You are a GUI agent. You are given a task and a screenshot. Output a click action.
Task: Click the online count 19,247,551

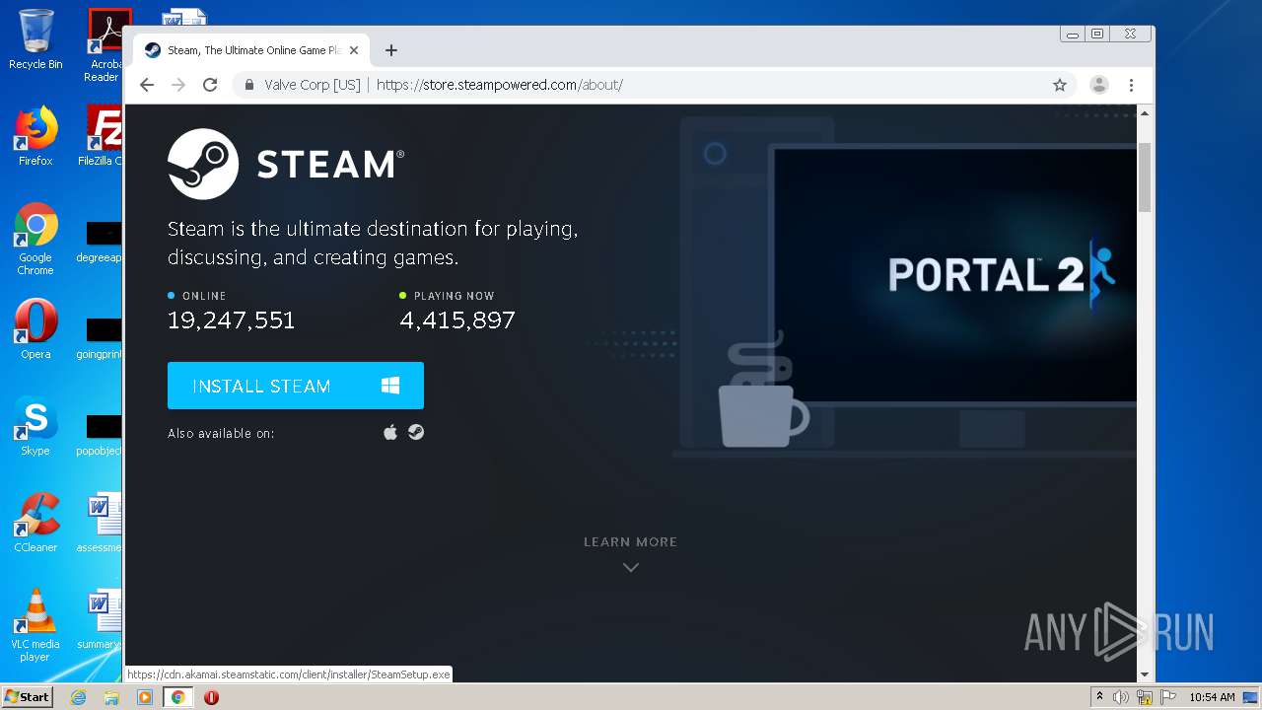pyautogui.click(x=232, y=320)
